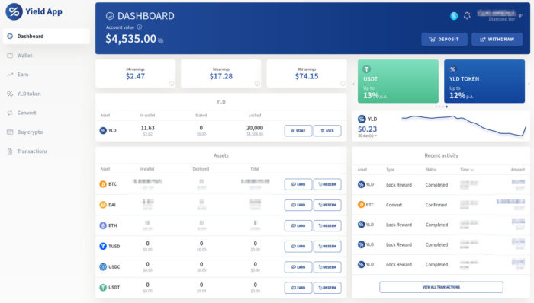Click Redeem button in TUSD row
The width and height of the screenshot is (534, 303).
(327, 247)
